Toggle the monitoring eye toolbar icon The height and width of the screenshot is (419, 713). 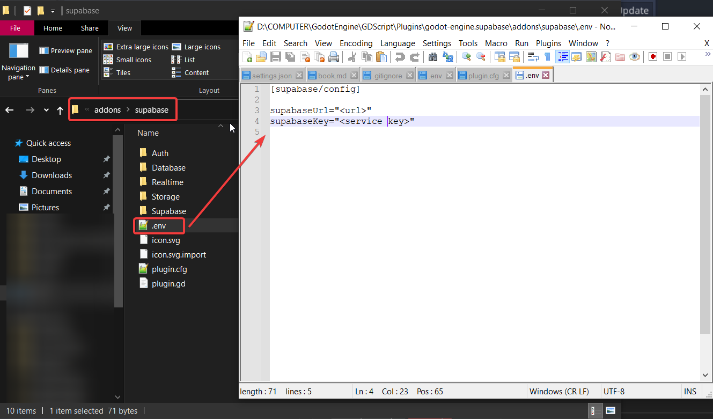[635, 56]
